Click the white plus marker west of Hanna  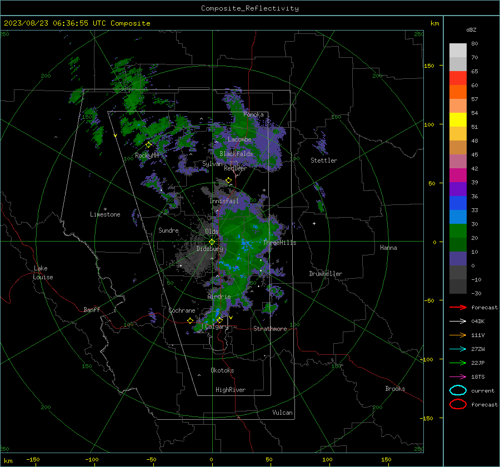314,223
